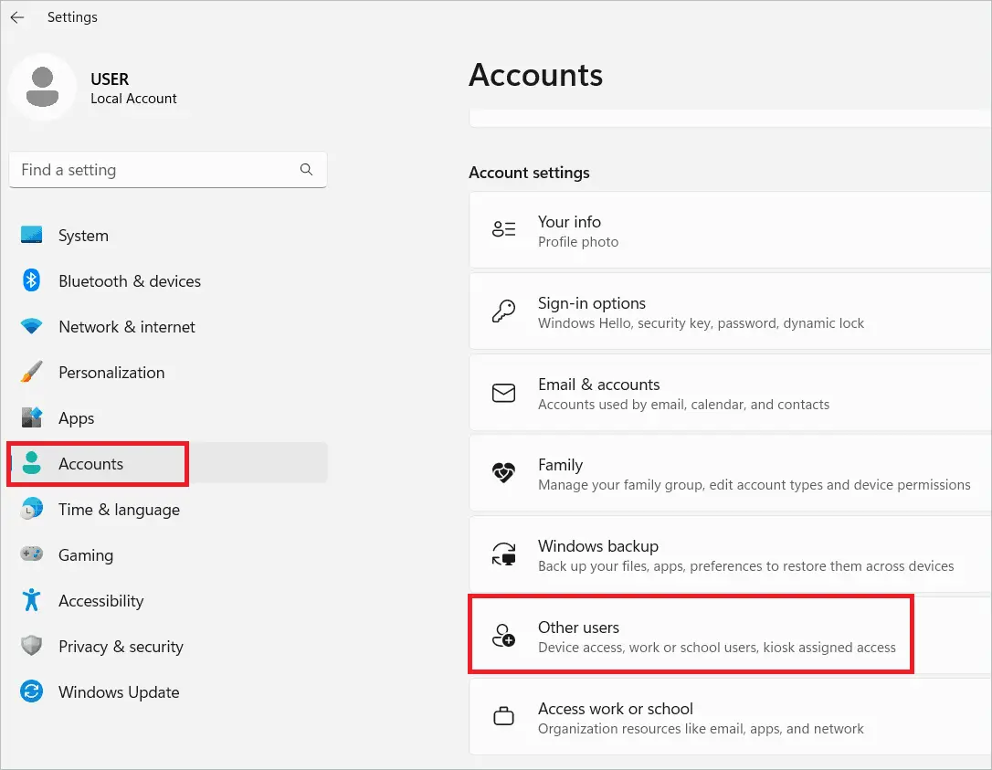Click the Accounts page heading
992x770 pixels.
pyautogui.click(x=536, y=75)
